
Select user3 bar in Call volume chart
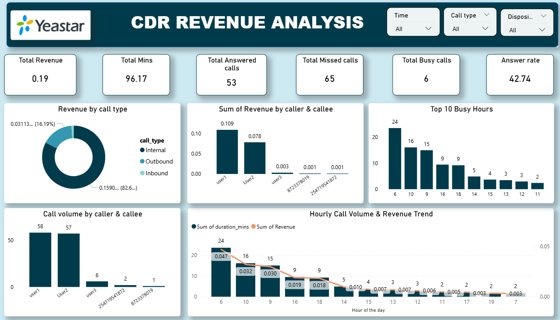pyautogui.click(x=97, y=284)
